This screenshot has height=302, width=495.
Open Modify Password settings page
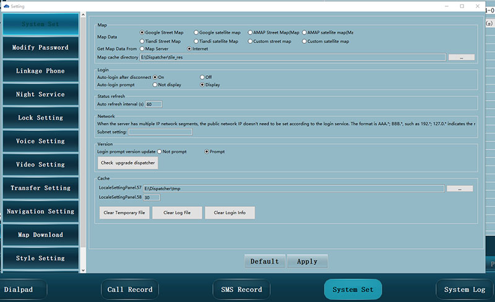click(40, 48)
